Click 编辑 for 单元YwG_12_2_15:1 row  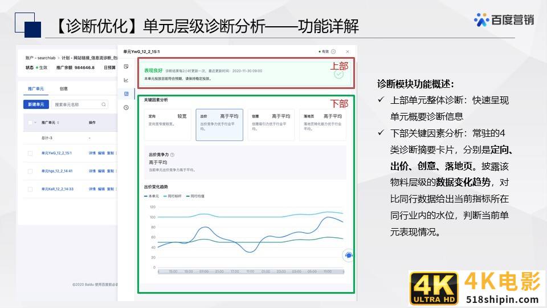pos(101,153)
